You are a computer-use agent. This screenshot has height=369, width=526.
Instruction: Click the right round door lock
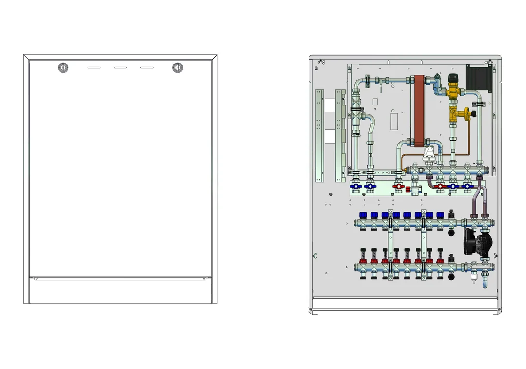tap(177, 68)
